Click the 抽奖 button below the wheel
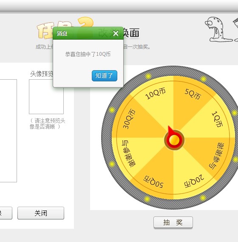 pyautogui.click(x=173, y=222)
